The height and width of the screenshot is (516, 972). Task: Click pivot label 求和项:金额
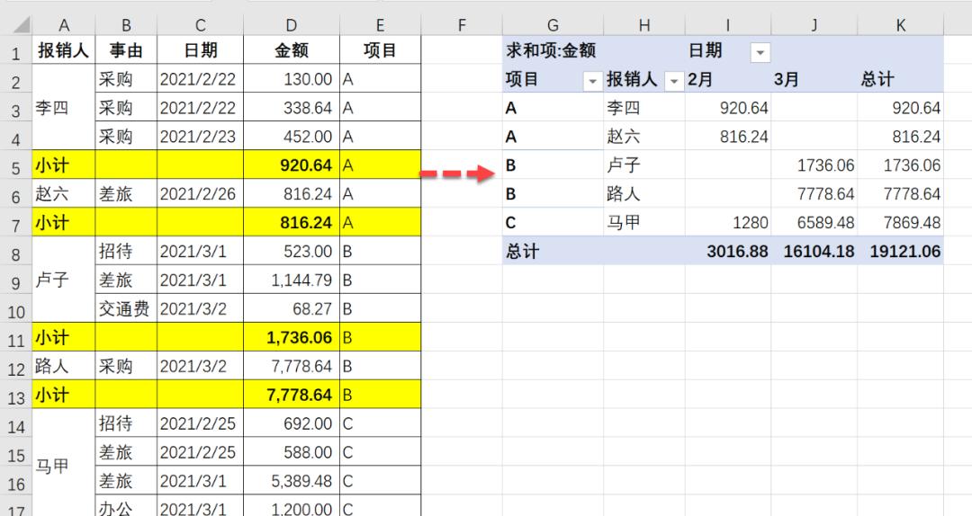(x=551, y=50)
